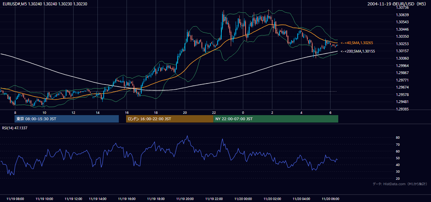Click RSI scale value 30
Image resolution: width=431 pixels, height=202 pixels.
tap(398, 171)
